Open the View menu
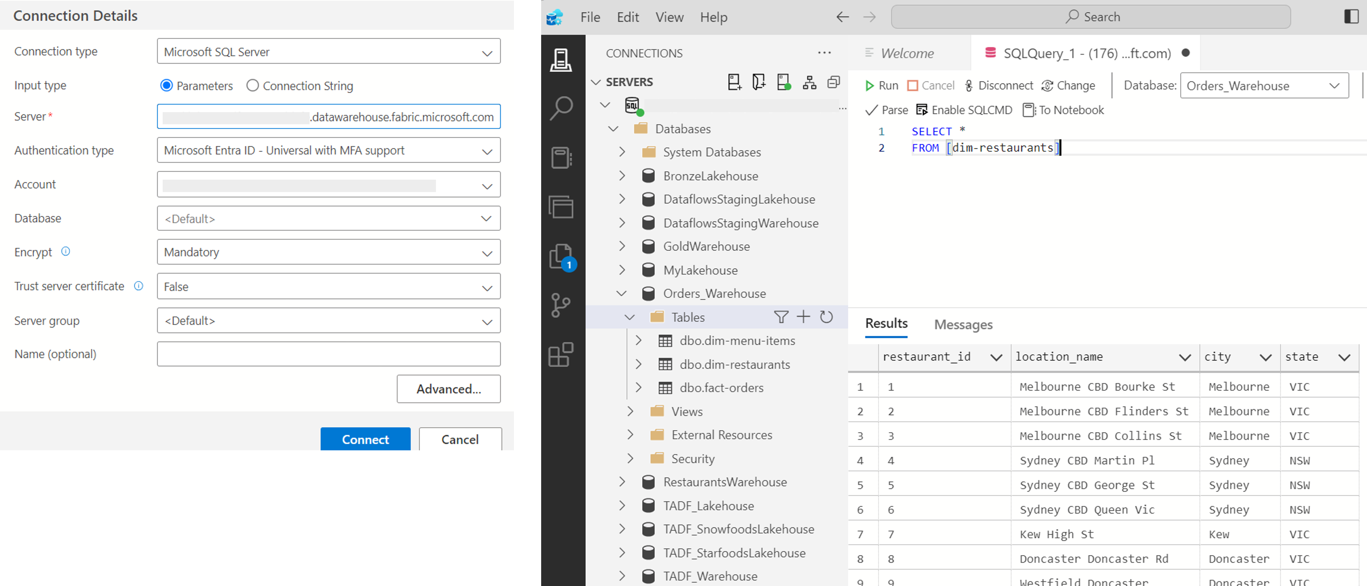Viewport: 1367px width, 586px height. pos(669,17)
